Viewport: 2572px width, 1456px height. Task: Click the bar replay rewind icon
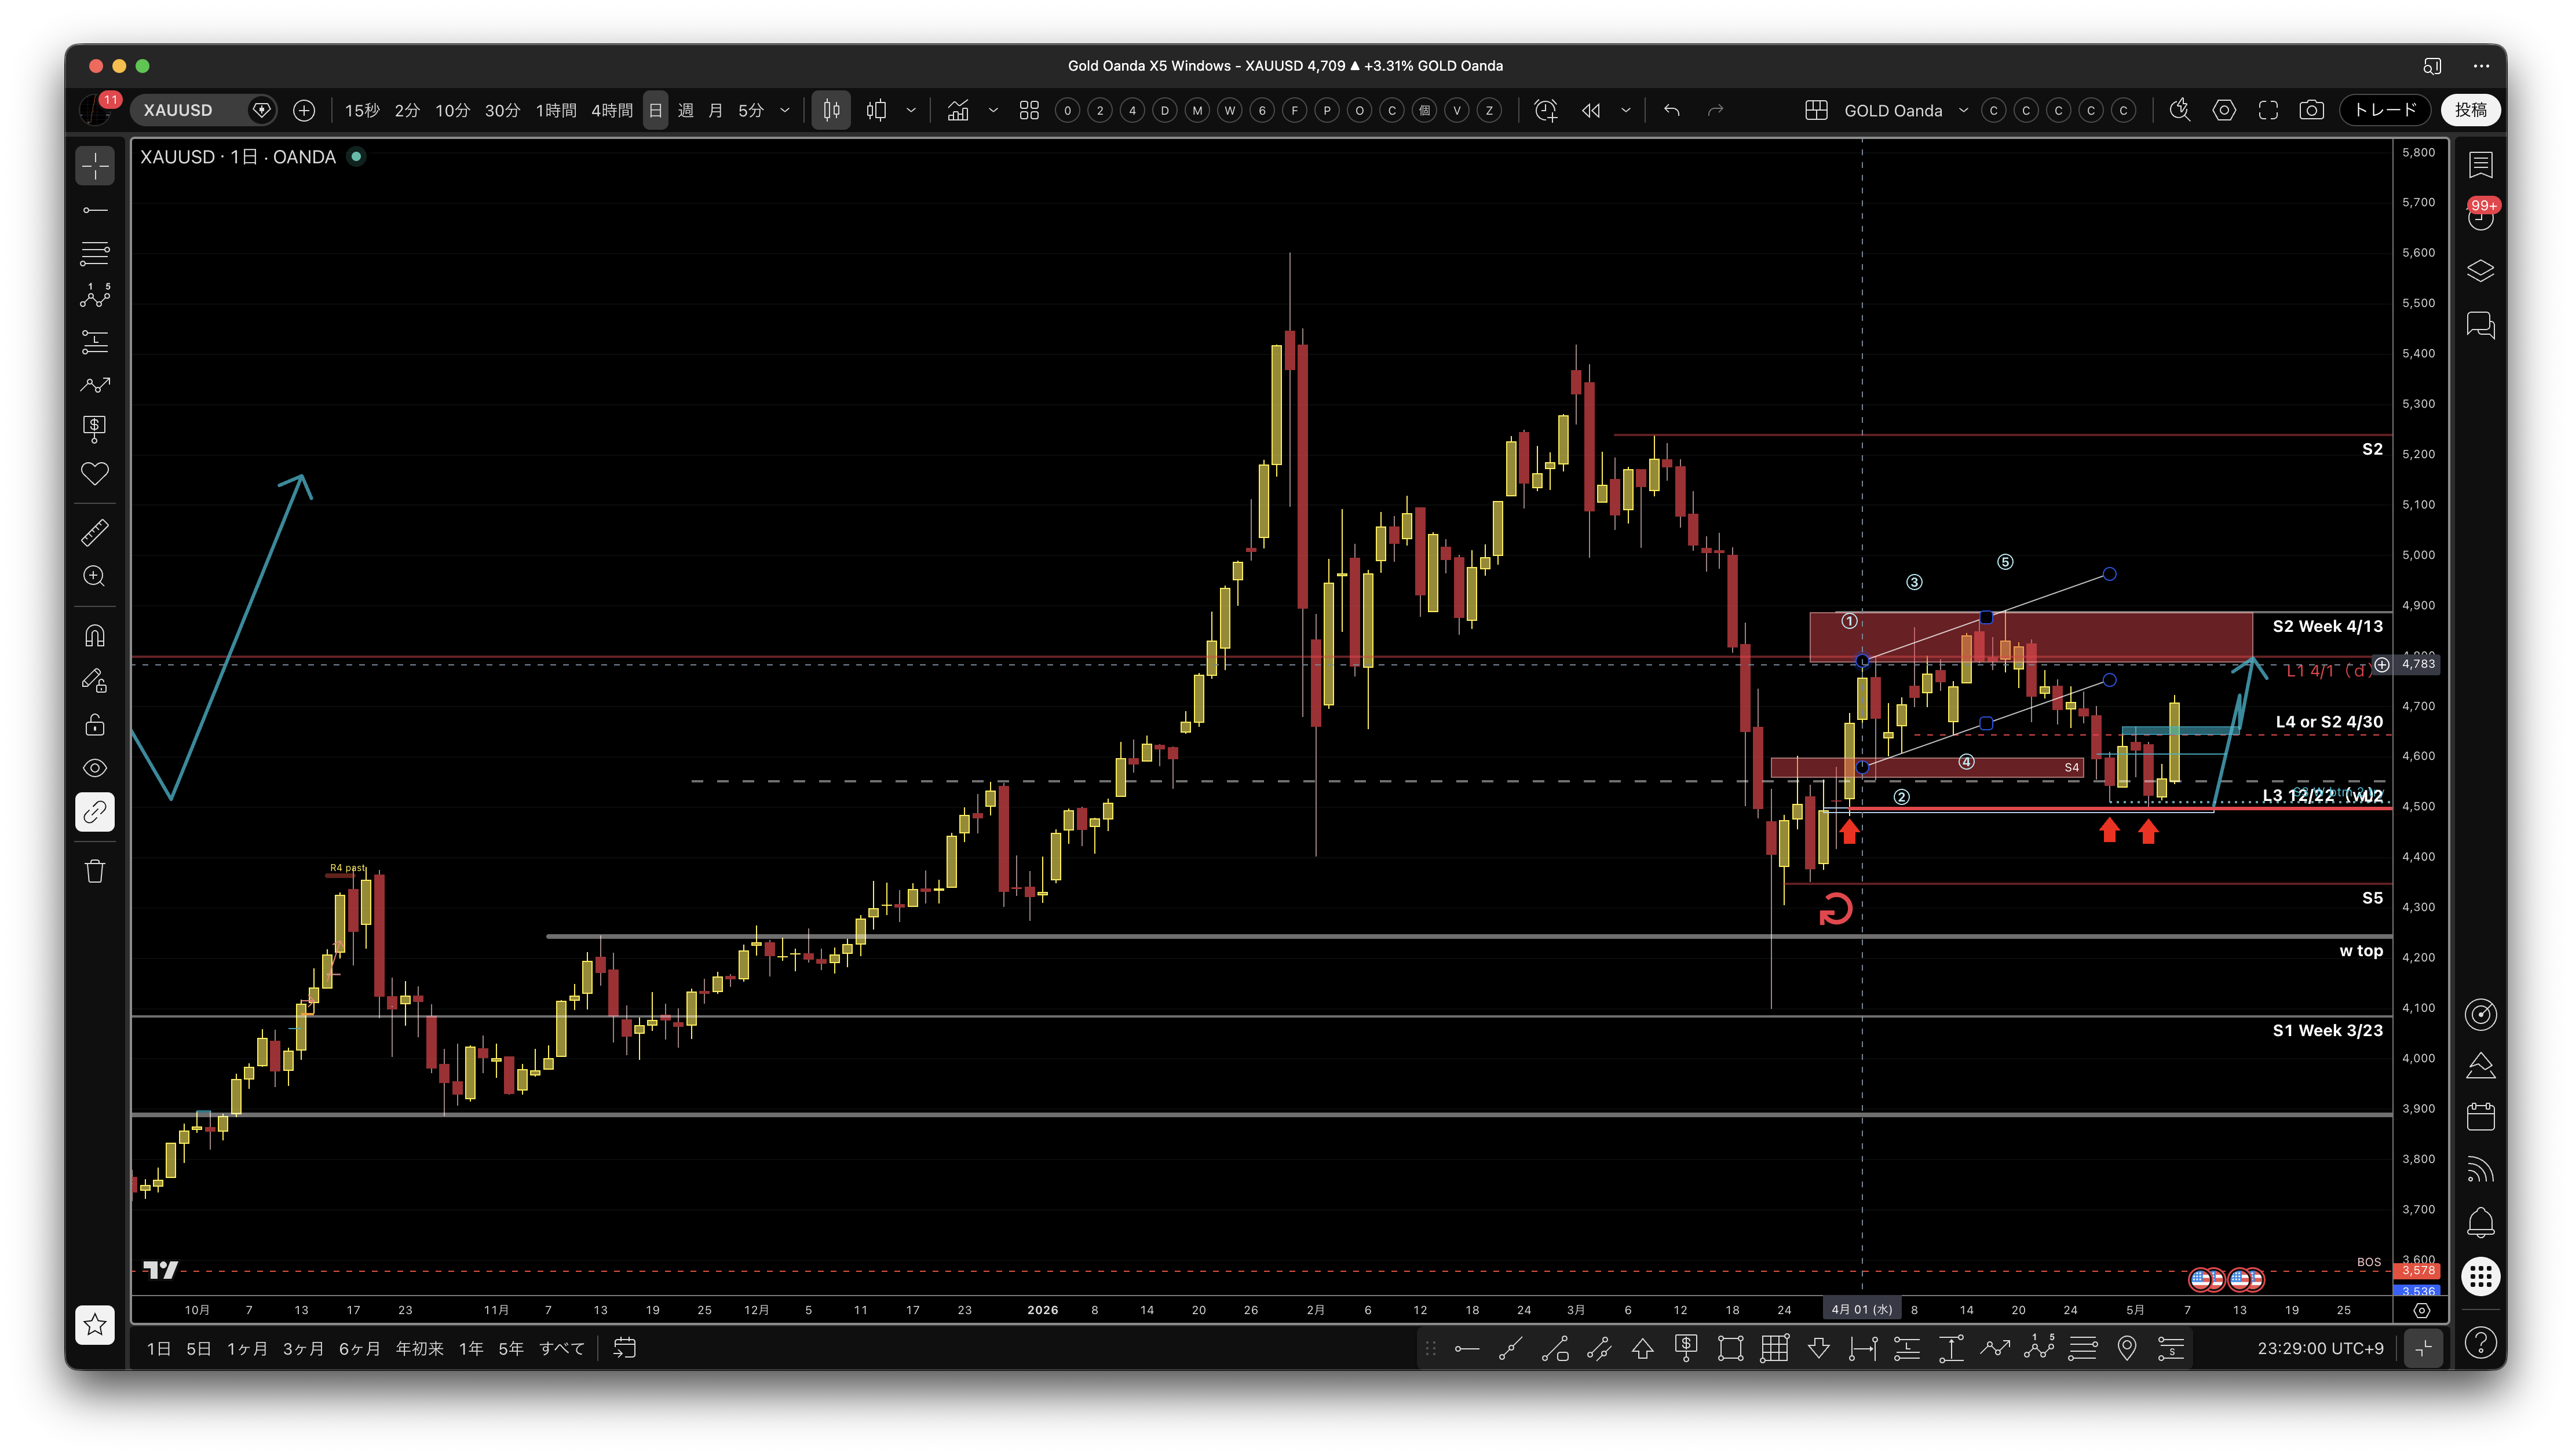[1591, 110]
